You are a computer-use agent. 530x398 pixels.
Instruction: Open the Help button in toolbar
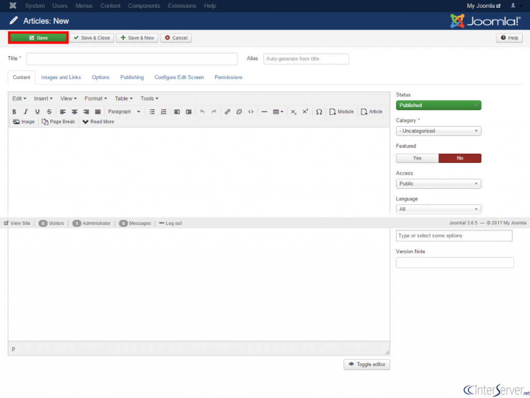coord(509,38)
